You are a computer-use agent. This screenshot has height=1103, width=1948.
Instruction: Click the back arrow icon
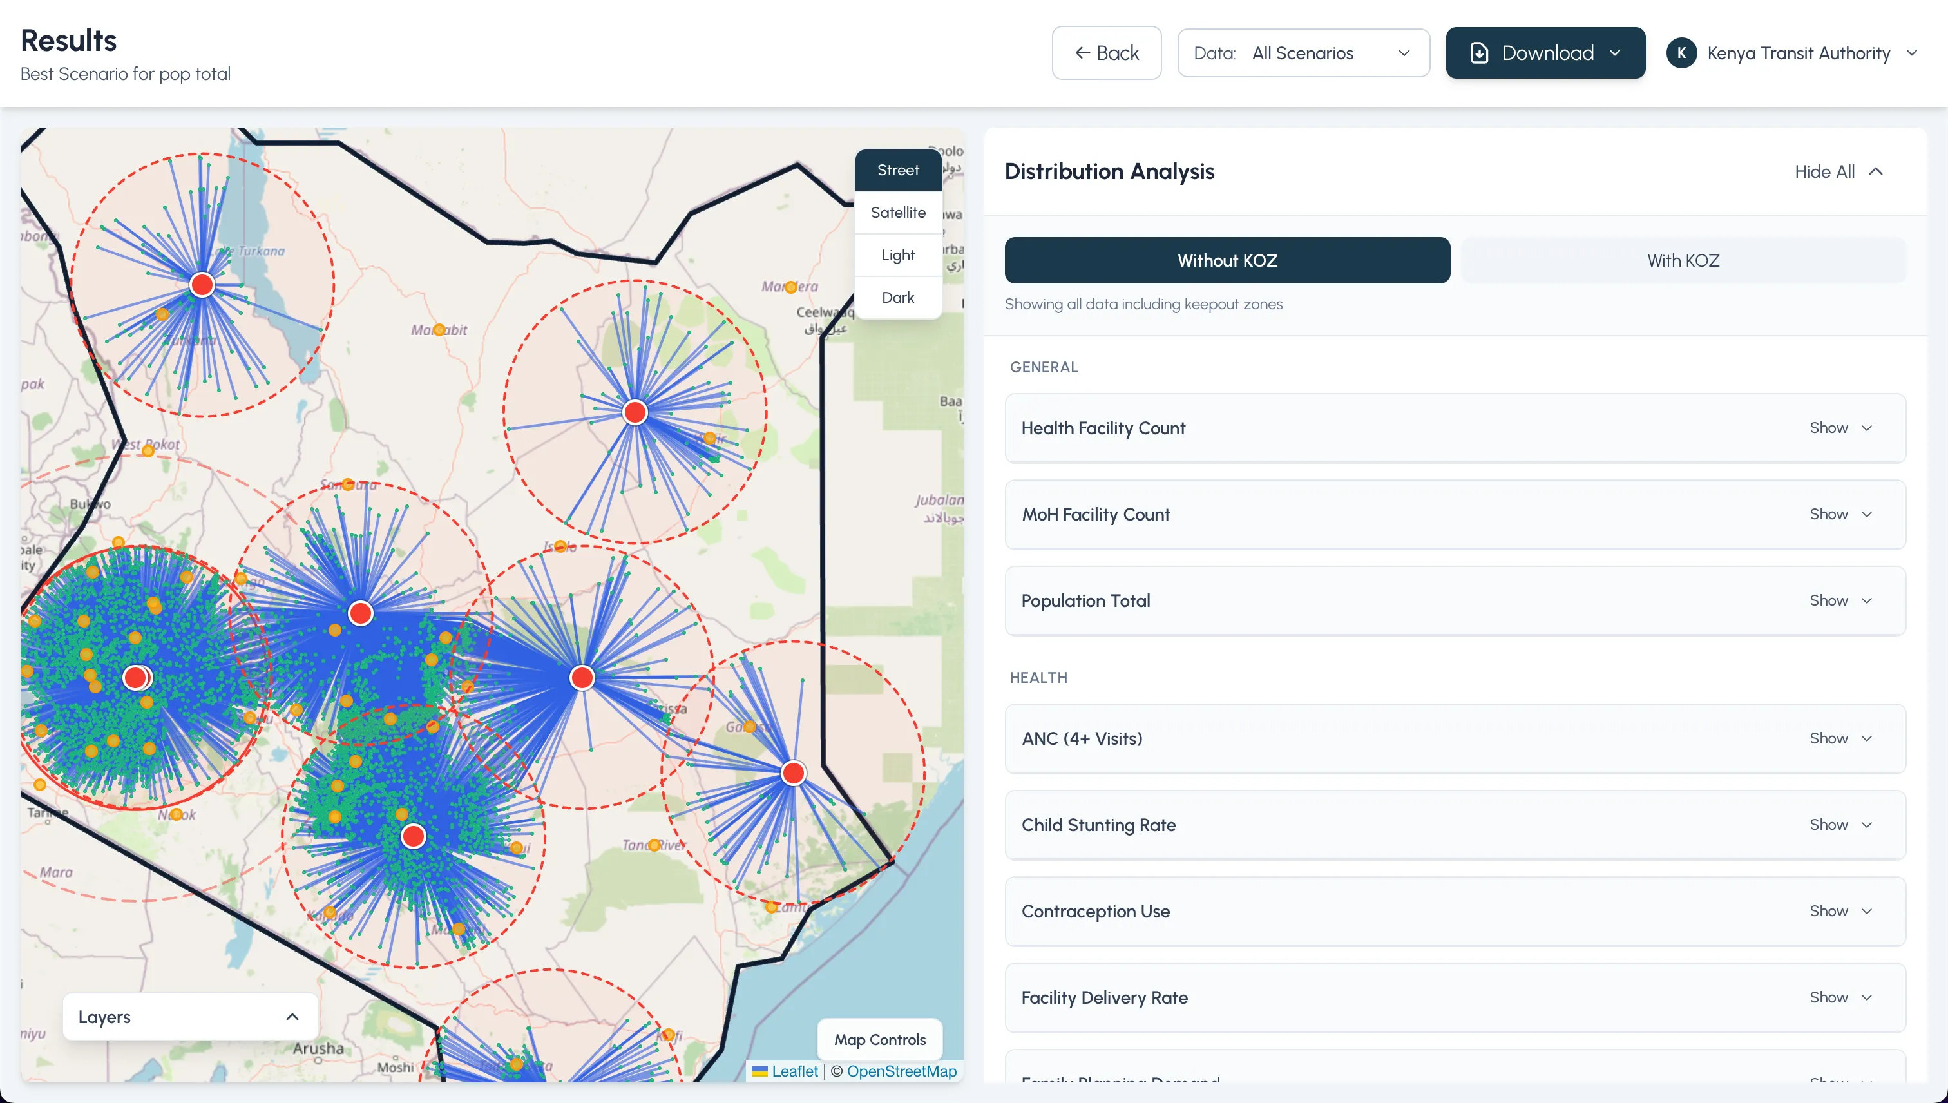1082,53
